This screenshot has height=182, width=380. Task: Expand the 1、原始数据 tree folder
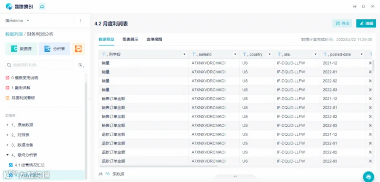7,125
